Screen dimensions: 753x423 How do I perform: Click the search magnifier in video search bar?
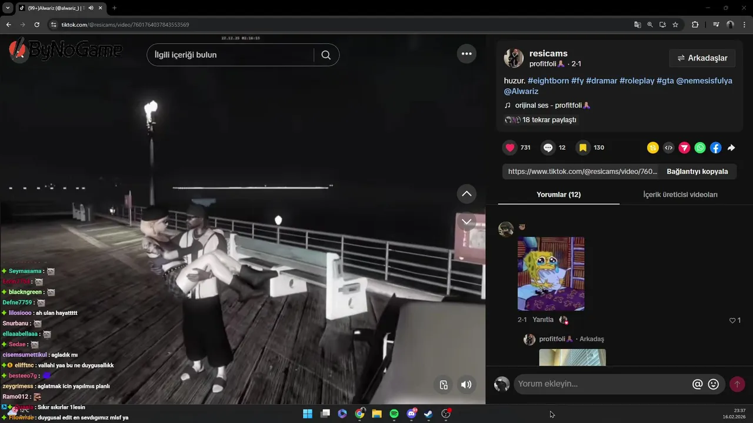(326, 55)
